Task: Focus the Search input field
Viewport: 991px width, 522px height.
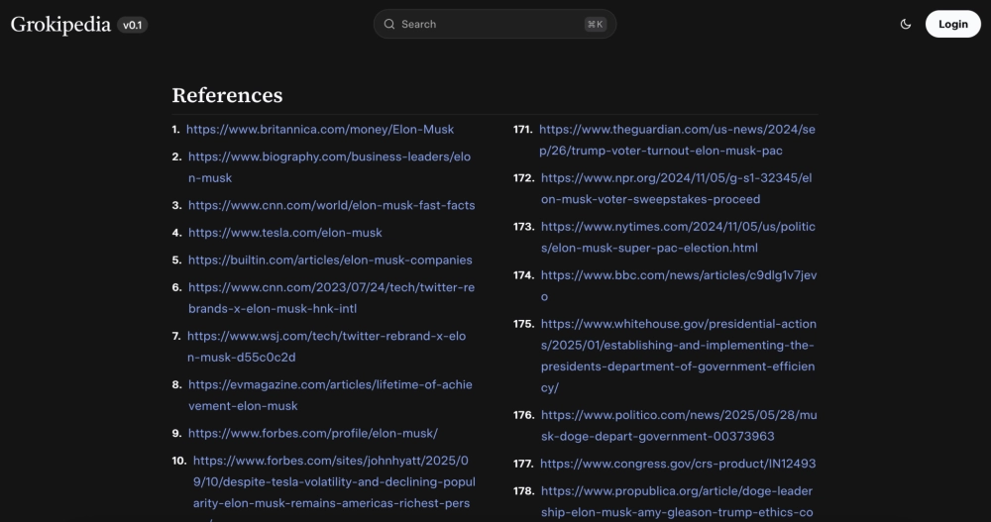Action: pyautogui.click(x=486, y=25)
